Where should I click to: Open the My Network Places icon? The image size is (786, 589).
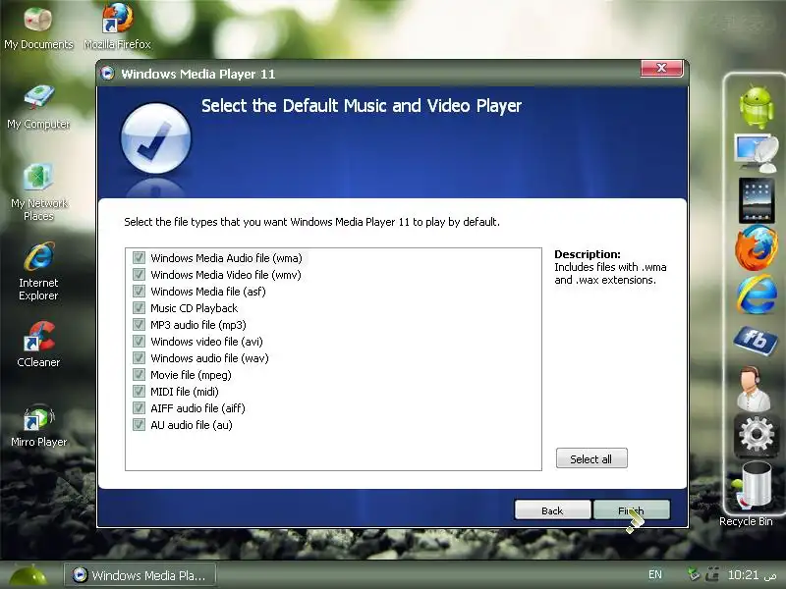pos(38,192)
